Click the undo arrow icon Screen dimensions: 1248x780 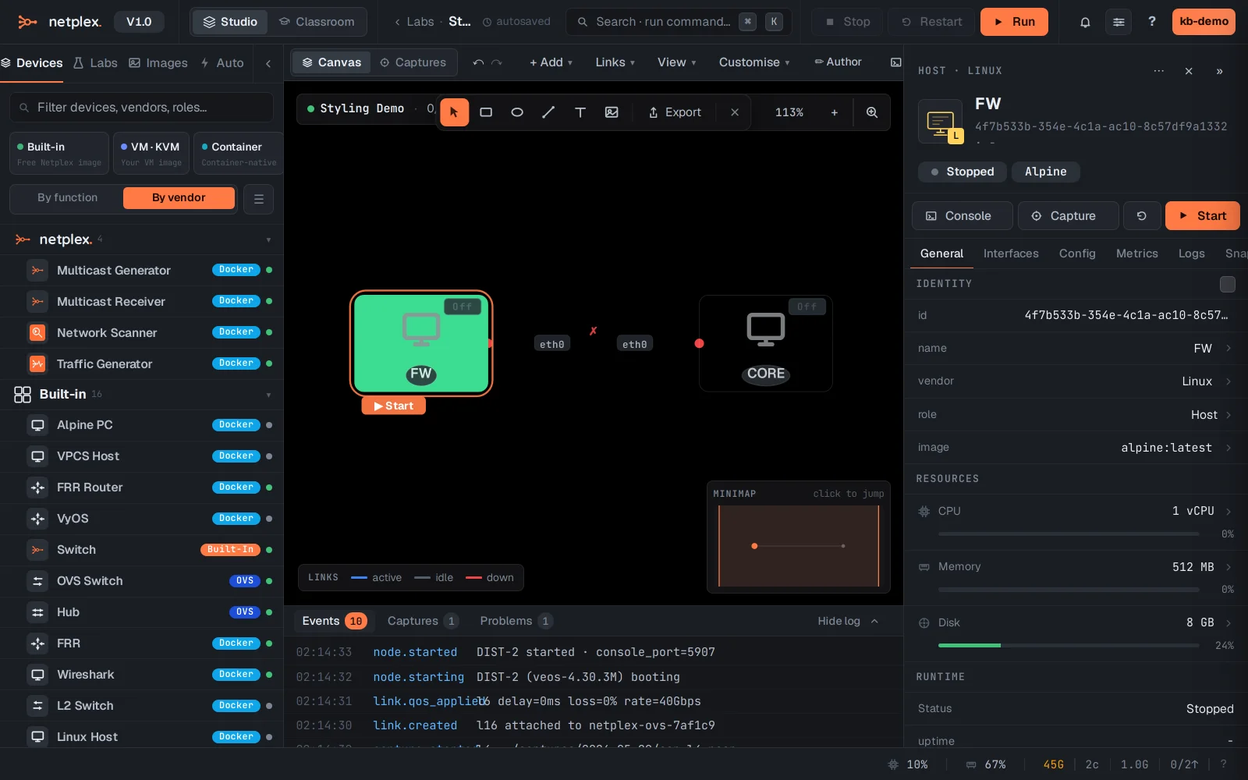[478, 62]
